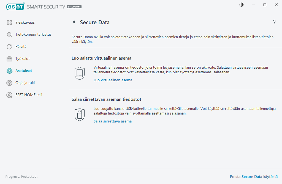Toggle the dark mode contrast control

(x=241, y=5)
